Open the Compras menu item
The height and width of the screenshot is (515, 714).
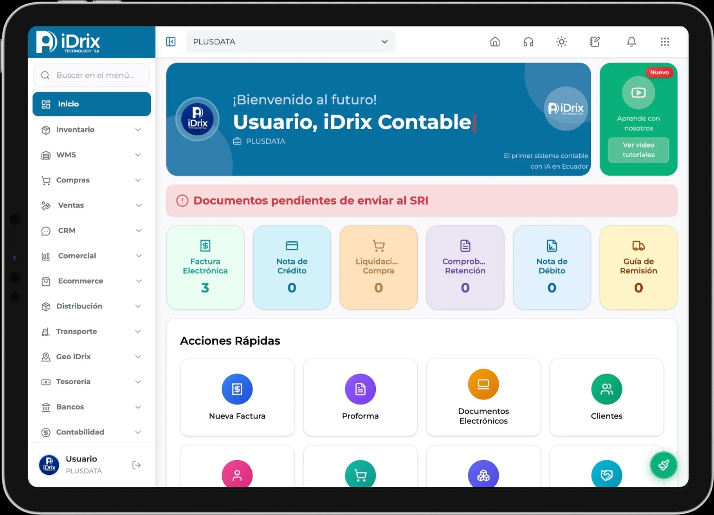pyautogui.click(x=92, y=180)
